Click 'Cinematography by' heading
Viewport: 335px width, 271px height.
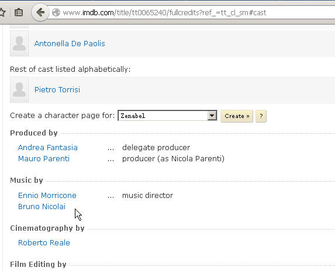47,228
